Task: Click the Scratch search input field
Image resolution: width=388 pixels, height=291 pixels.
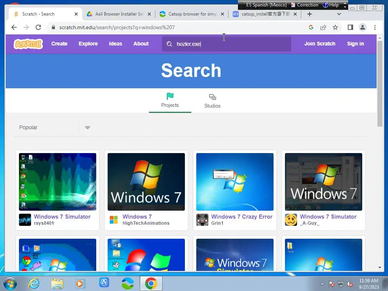Action: pyautogui.click(x=227, y=44)
